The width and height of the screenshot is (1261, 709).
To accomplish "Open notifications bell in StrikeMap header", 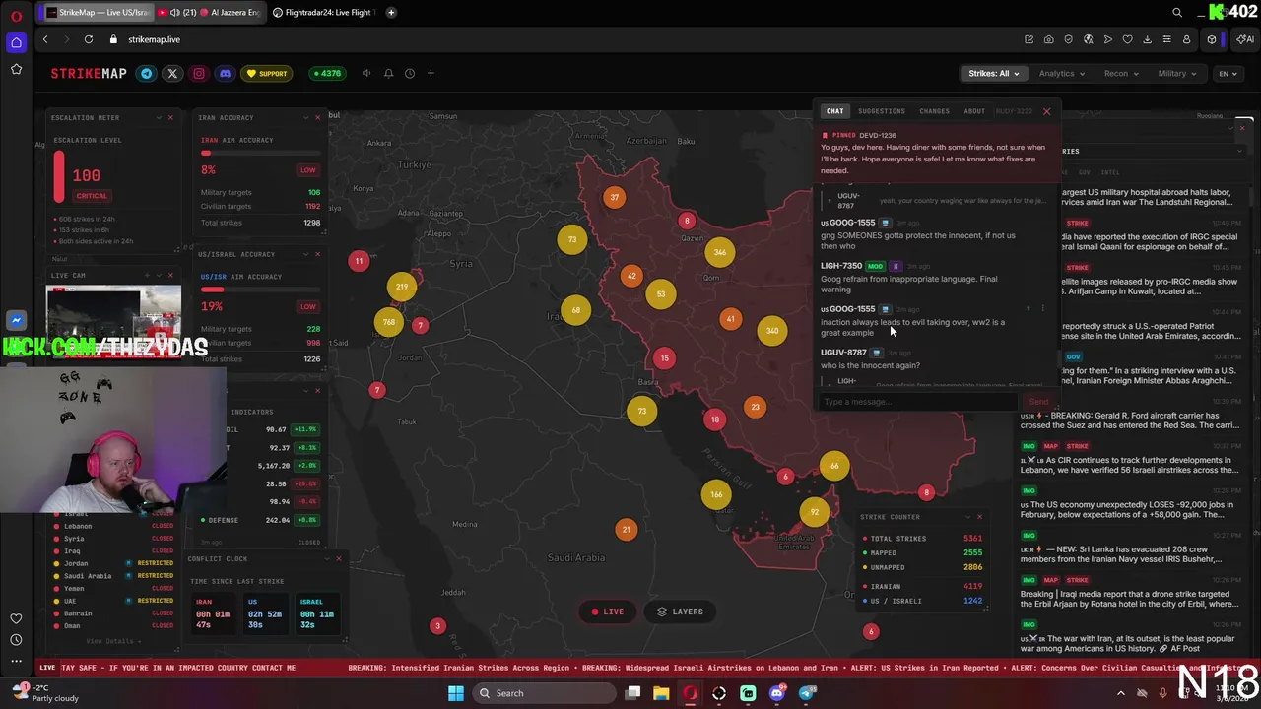I will tap(388, 73).
